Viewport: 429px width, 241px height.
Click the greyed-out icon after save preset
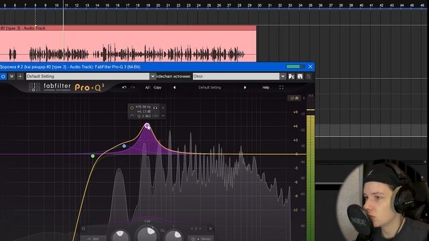tap(308, 76)
